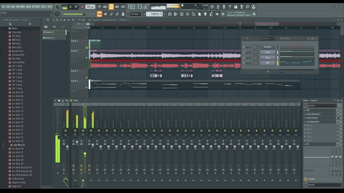
Task: Open the EDIT menu
Action: [8, 7]
